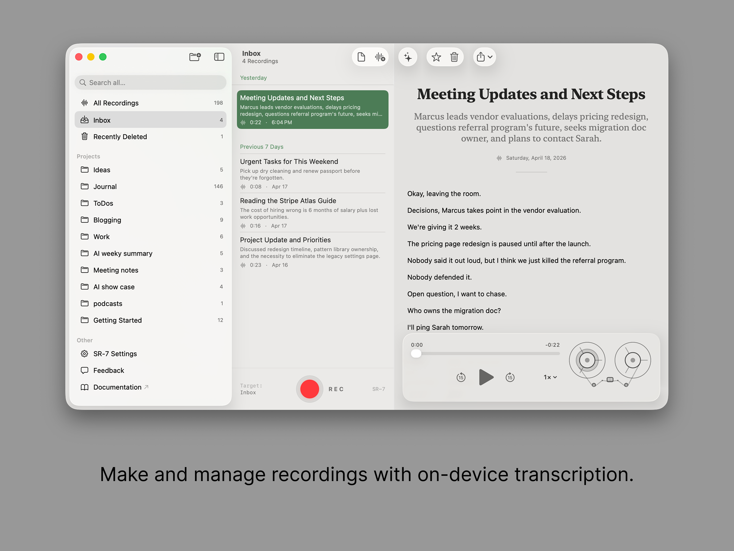Screen dimensions: 734x551
Task: Select Reading the Stripe Atlas Guide recording
Action: pyautogui.click(x=313, y=213)
